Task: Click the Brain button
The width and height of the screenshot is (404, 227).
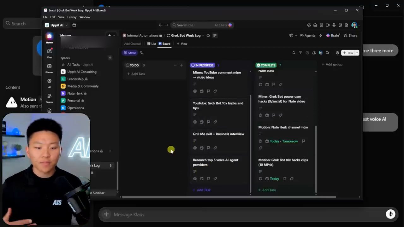Action: (x=333, y=36)
